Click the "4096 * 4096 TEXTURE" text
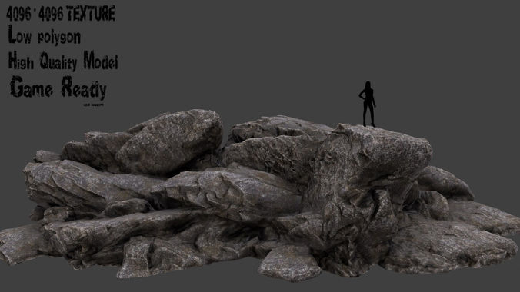 coord(61,14)
